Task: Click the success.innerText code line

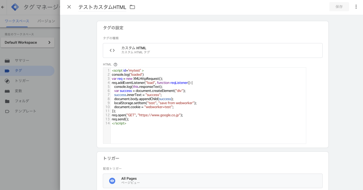Action: [x=138, y=95]
